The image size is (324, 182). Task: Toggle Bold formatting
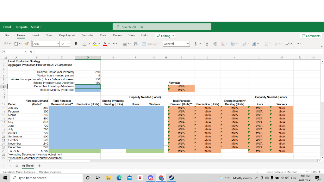(x=76, y=44)
